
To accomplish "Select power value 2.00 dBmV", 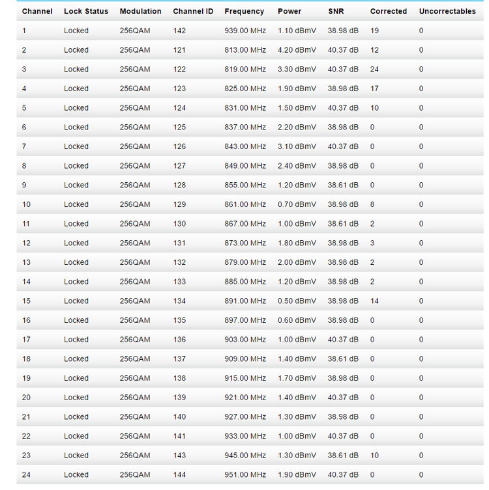I will coord(297,262).
